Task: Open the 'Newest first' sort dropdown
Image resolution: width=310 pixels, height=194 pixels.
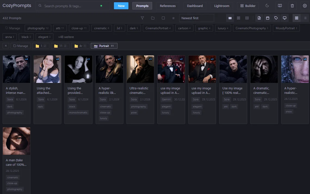Action: click(196, 18)
